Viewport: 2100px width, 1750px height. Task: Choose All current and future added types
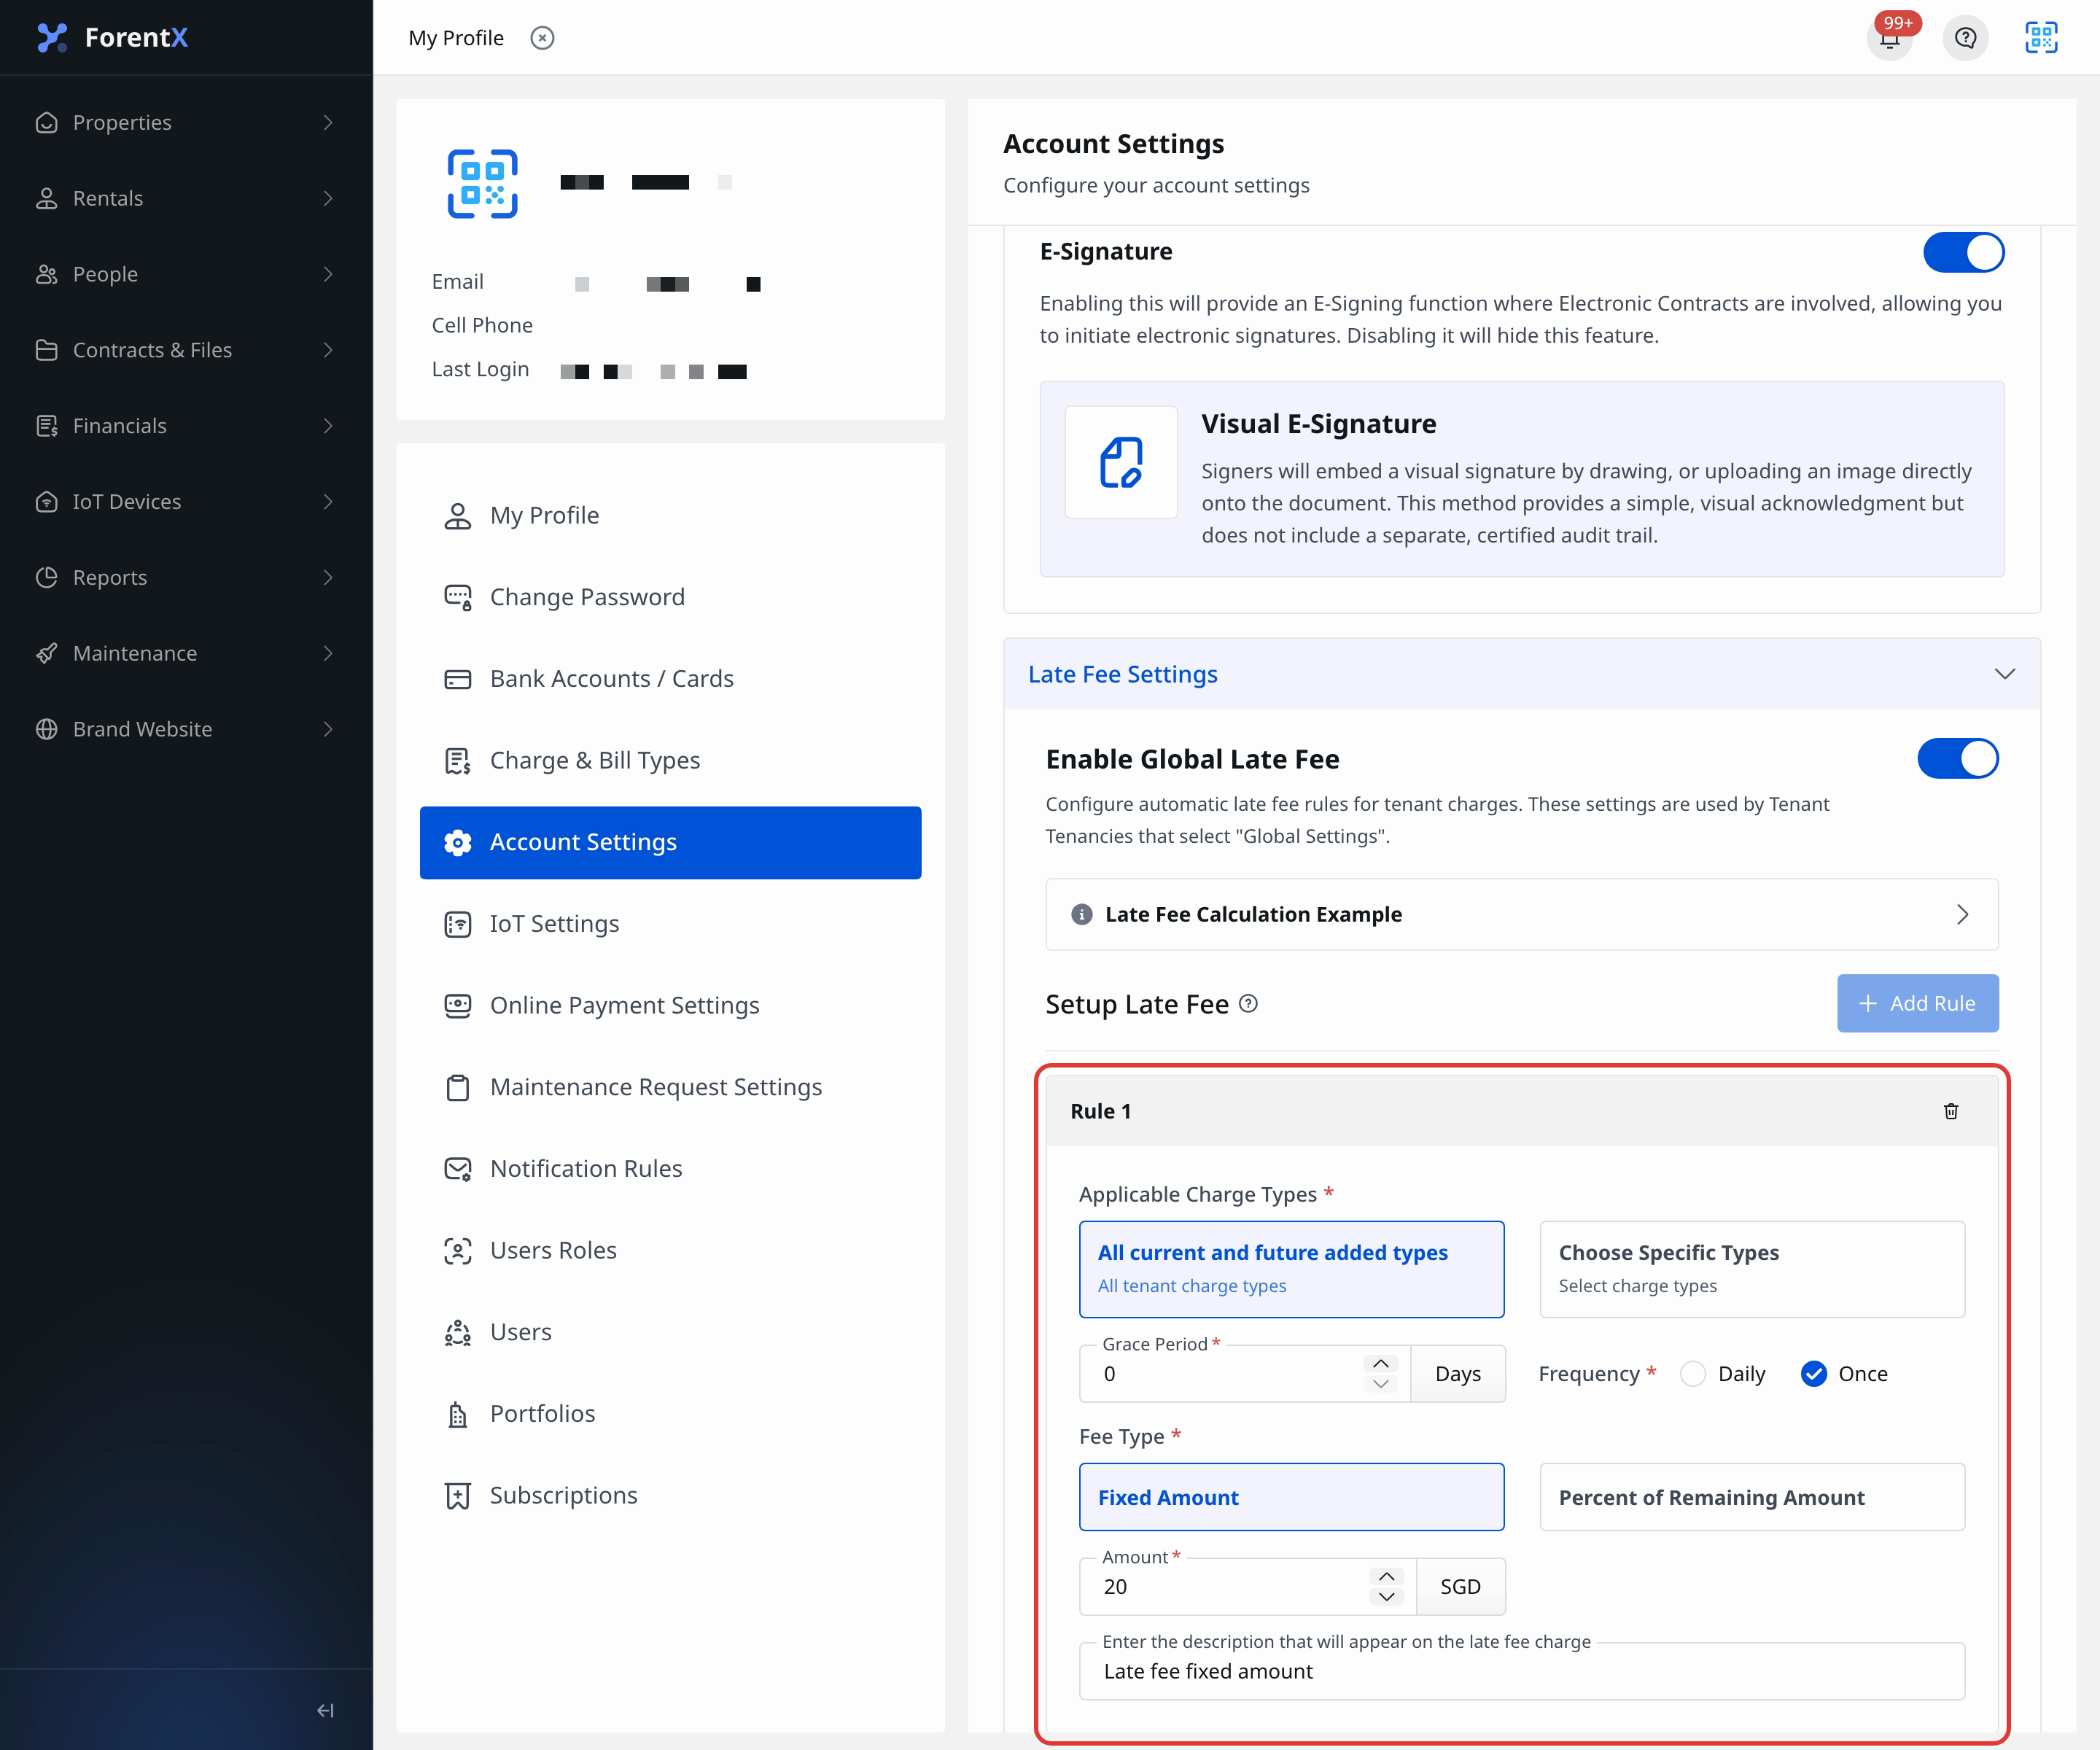click(x=1291, y=1269)
